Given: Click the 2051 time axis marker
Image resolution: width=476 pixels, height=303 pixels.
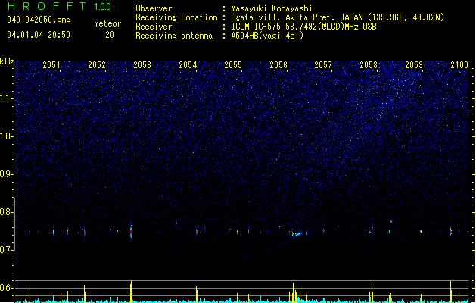Looking at the screenshot, I should pyautogui.click(x=51, y=65).
